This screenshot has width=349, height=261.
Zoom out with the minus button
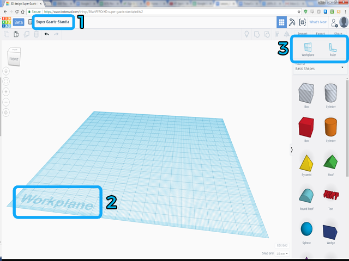point(6,102)
